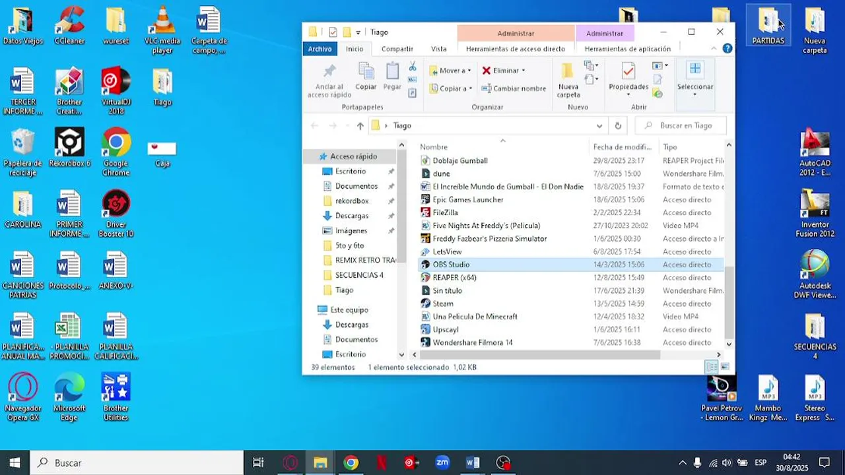Open Papelera de reciclaje
The height and width of the screenshot is (475, 845).
22,152
